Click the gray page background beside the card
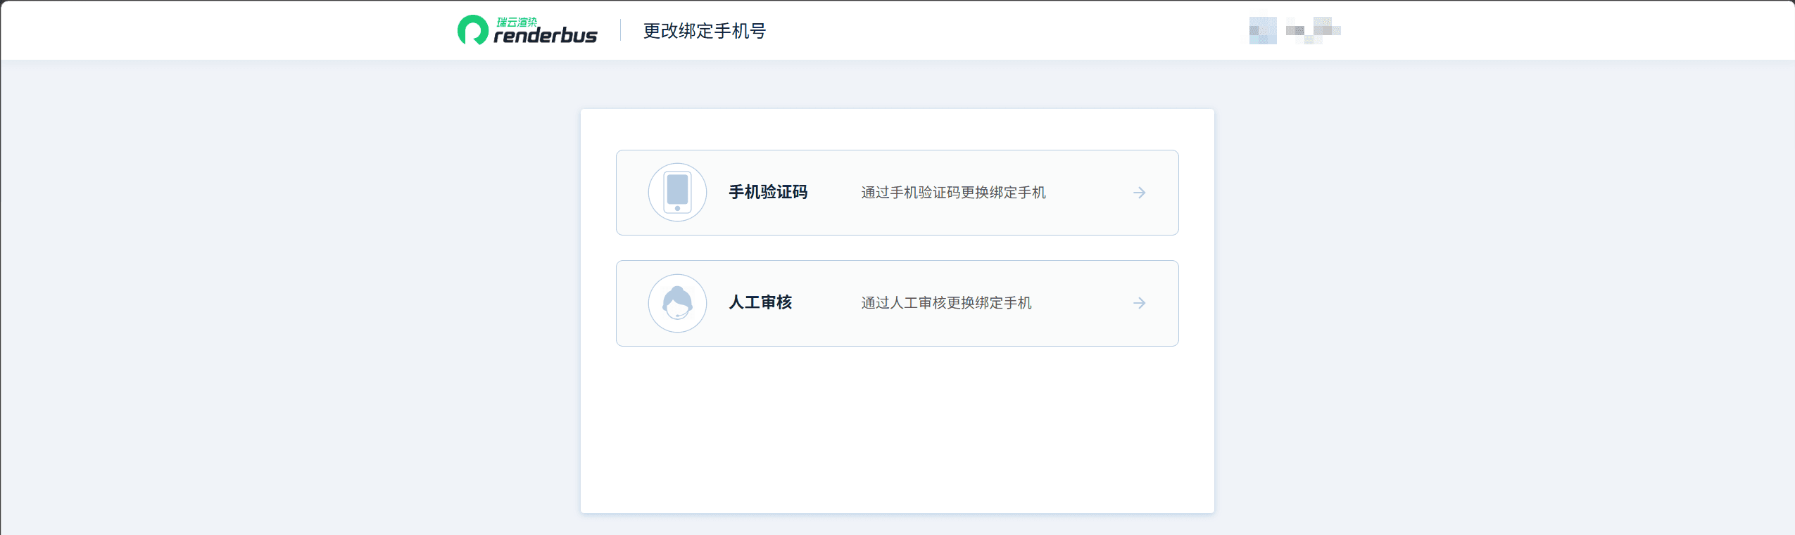 [x=289, y=295]
